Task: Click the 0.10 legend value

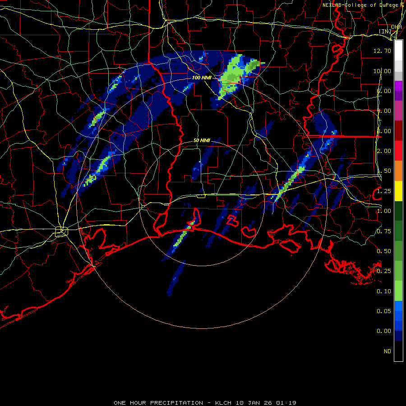Action: click(384, 291)
